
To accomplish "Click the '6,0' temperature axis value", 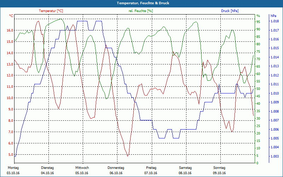I will tap(11, 143).
